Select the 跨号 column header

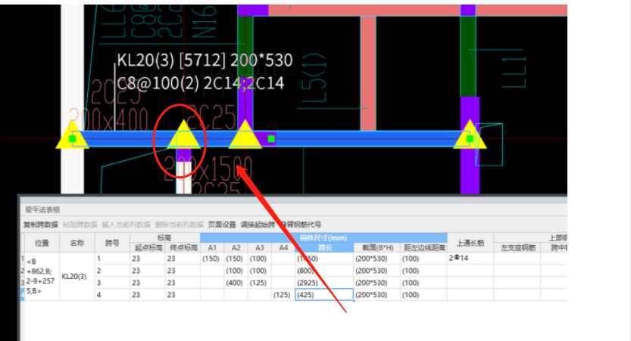[x=112, y=243]
